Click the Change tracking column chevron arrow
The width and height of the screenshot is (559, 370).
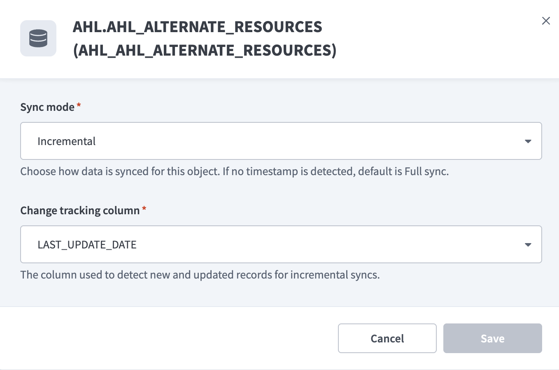point(528,244)
